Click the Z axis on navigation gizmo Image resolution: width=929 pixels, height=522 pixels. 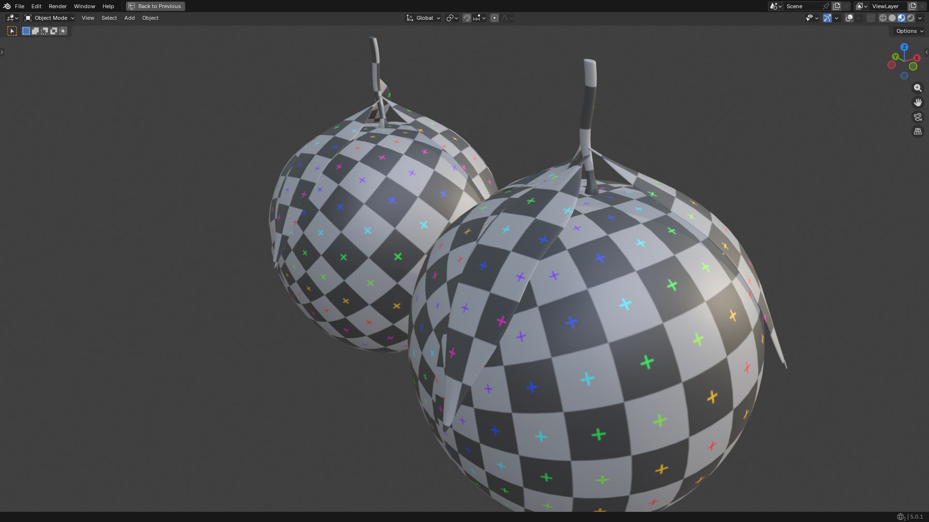click(904, 47)
